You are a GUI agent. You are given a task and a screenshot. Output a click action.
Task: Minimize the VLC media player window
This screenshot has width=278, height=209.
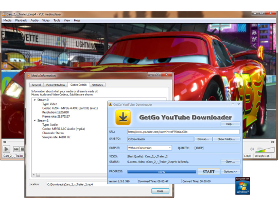coord(255,13)
